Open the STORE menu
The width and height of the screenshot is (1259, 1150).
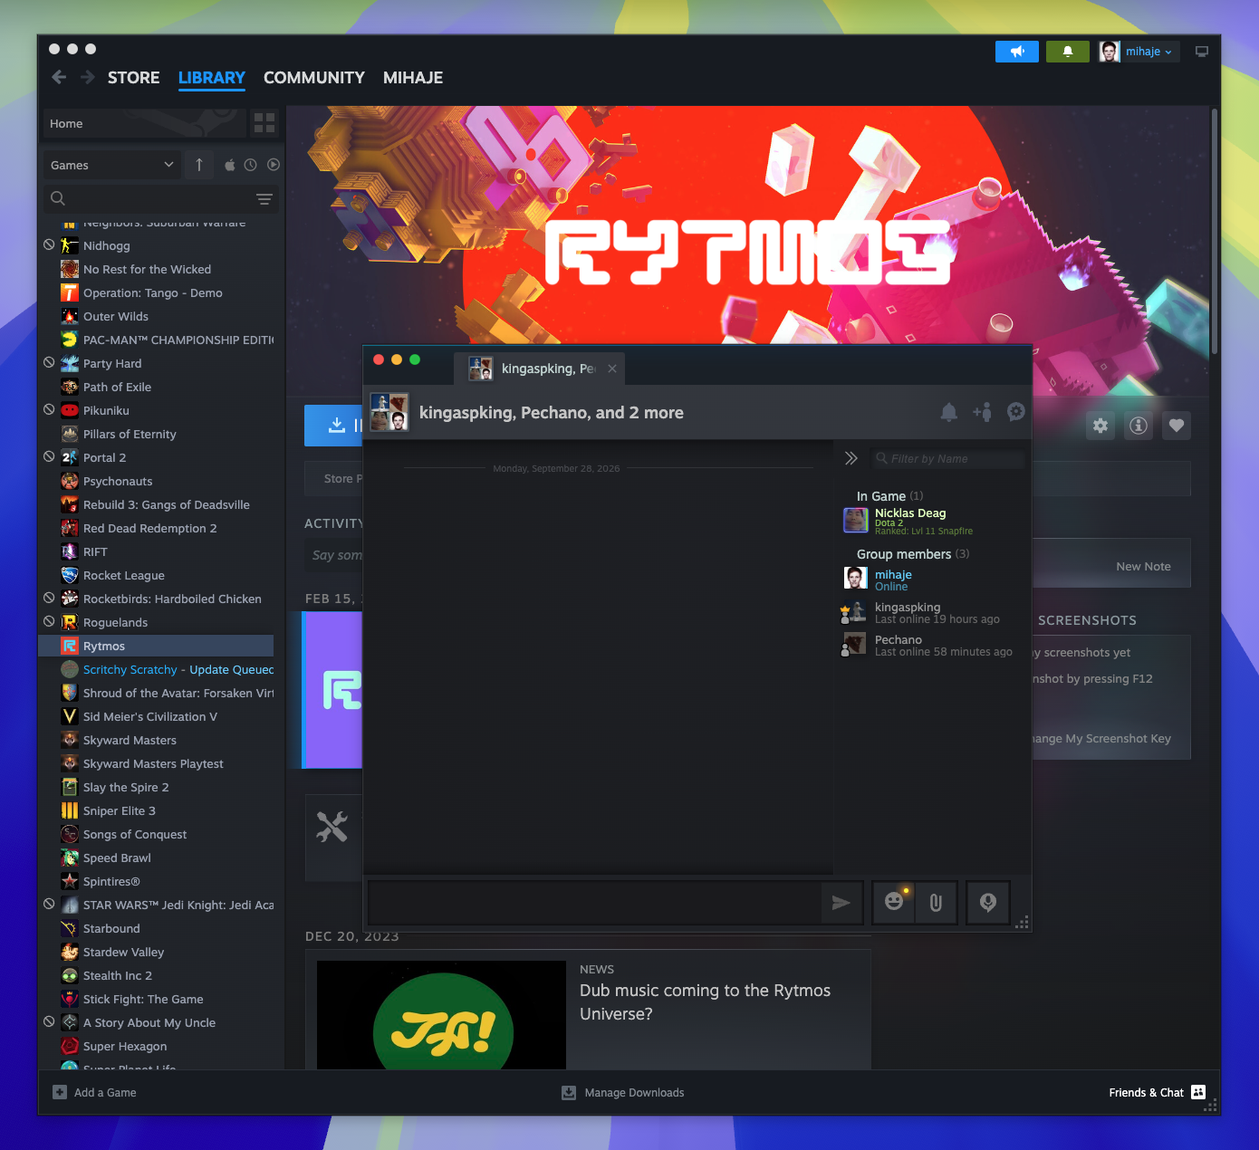tap(133, 78)
